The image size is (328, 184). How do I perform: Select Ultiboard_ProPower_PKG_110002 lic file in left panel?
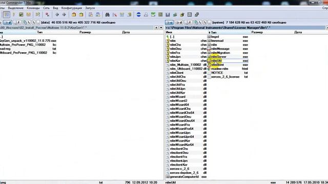click(28, 53)
